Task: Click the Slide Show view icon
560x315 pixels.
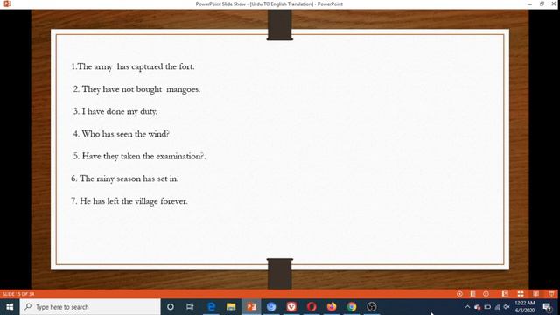Action: (551, 294)
